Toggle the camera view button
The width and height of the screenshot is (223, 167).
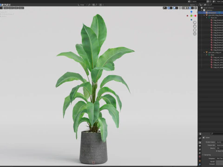pos(195,30)
